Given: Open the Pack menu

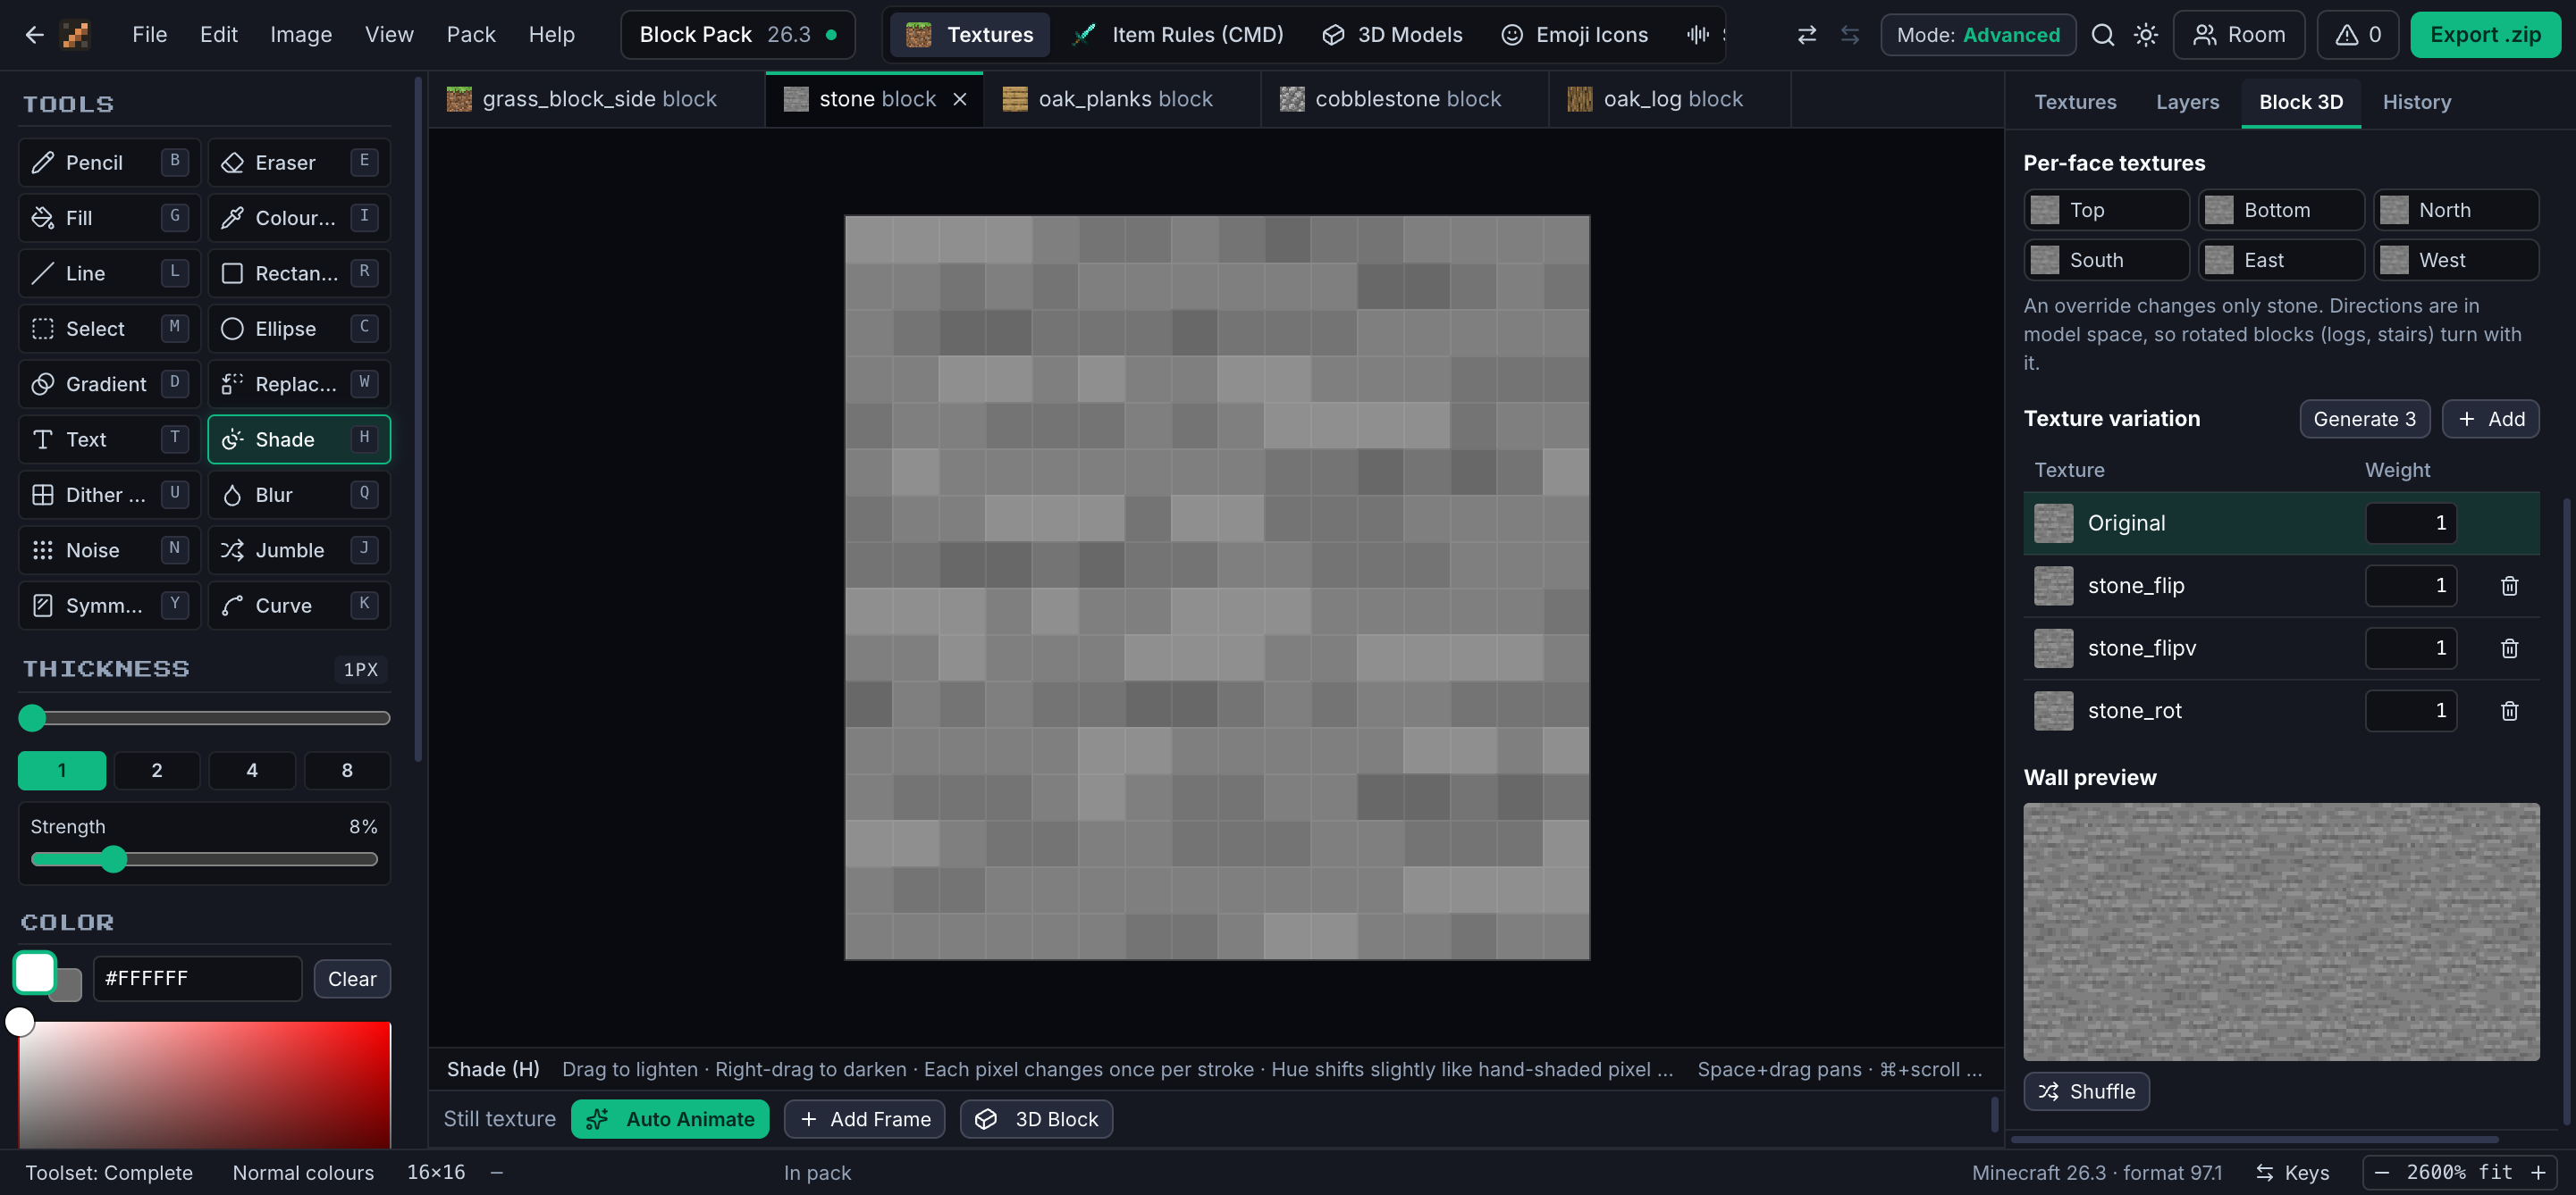Looking at the screenshot, I should pos(471,35).
